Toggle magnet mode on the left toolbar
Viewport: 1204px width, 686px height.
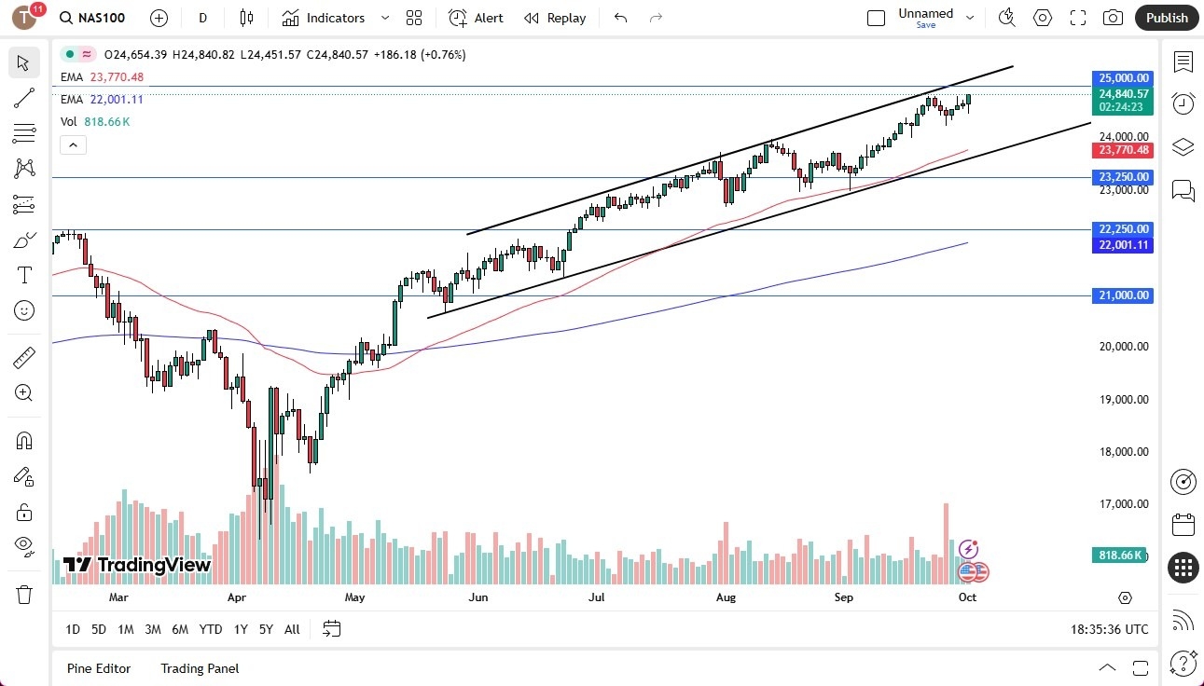[24, 440]
